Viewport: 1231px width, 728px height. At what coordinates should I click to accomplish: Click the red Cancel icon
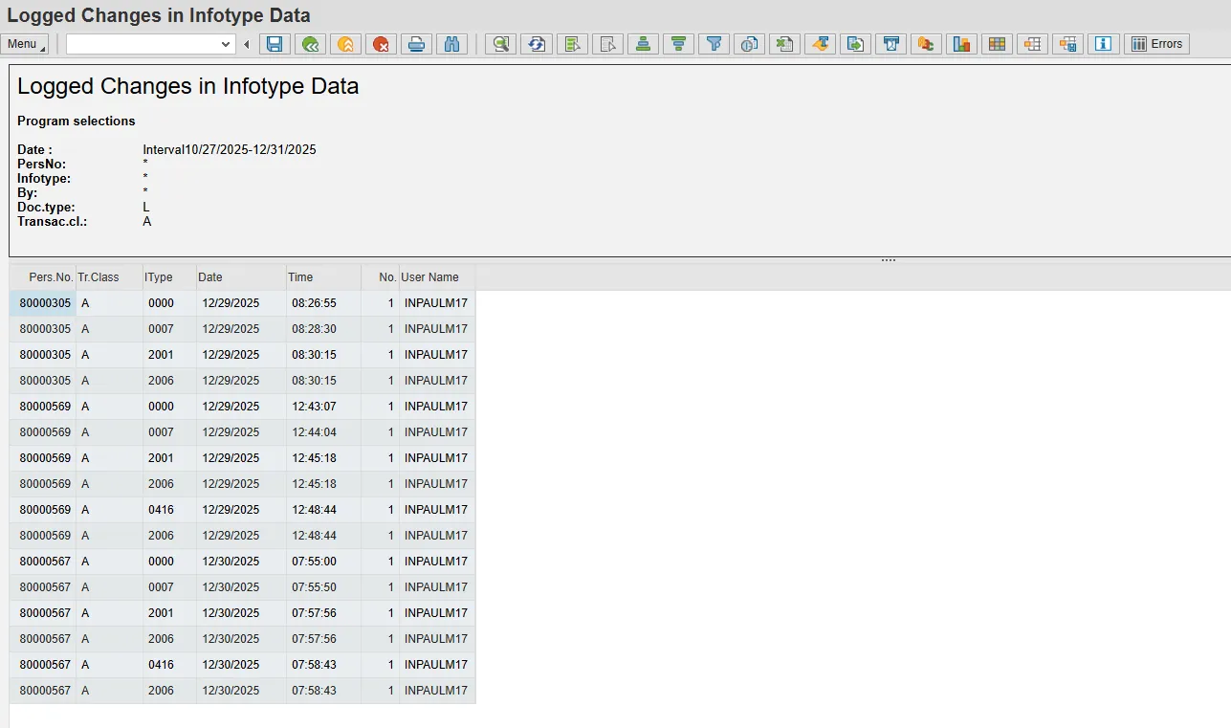pos(381,44)
